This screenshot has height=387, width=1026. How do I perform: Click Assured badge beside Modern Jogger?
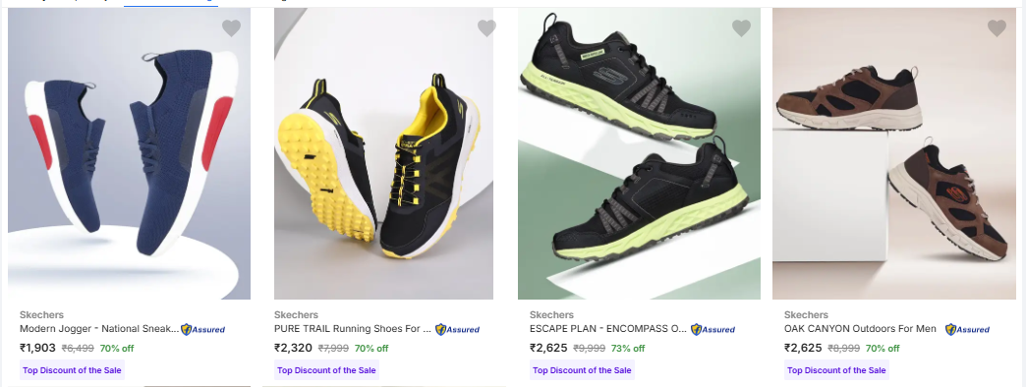[202, 329]
